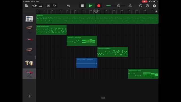The height and width of the screenshot is (102, 181).
Task: Tap bar 21 on the ruler
Action: (x=114, y=11)
